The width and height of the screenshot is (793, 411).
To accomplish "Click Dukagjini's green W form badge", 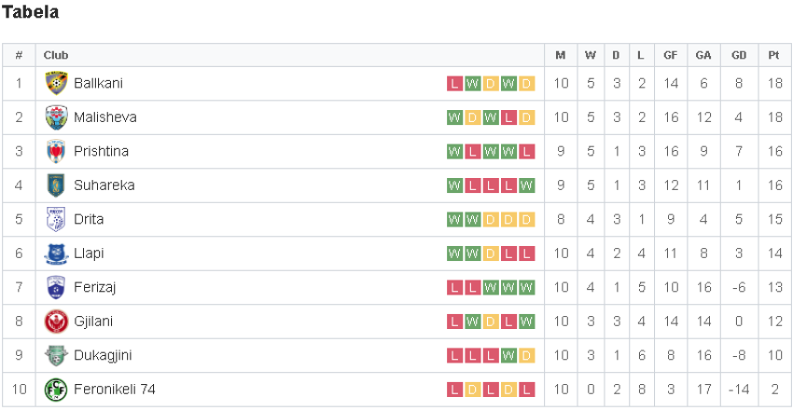I will (508, 355).
